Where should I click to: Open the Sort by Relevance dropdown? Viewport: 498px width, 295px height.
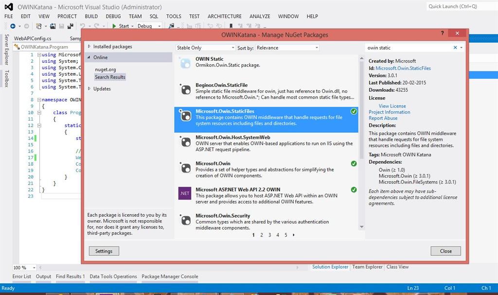tap(287, 48)
